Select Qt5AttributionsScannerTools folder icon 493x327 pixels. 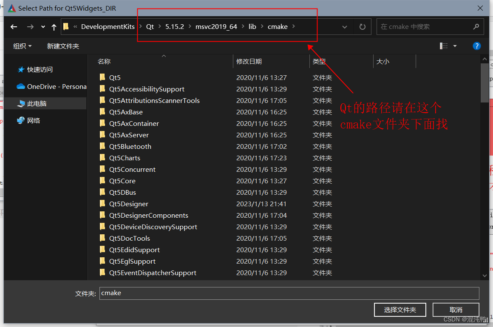[x=102, y=100]
